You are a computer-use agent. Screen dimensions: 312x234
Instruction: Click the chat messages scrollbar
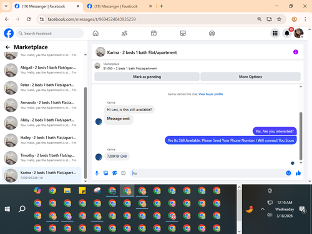(301, 136)
